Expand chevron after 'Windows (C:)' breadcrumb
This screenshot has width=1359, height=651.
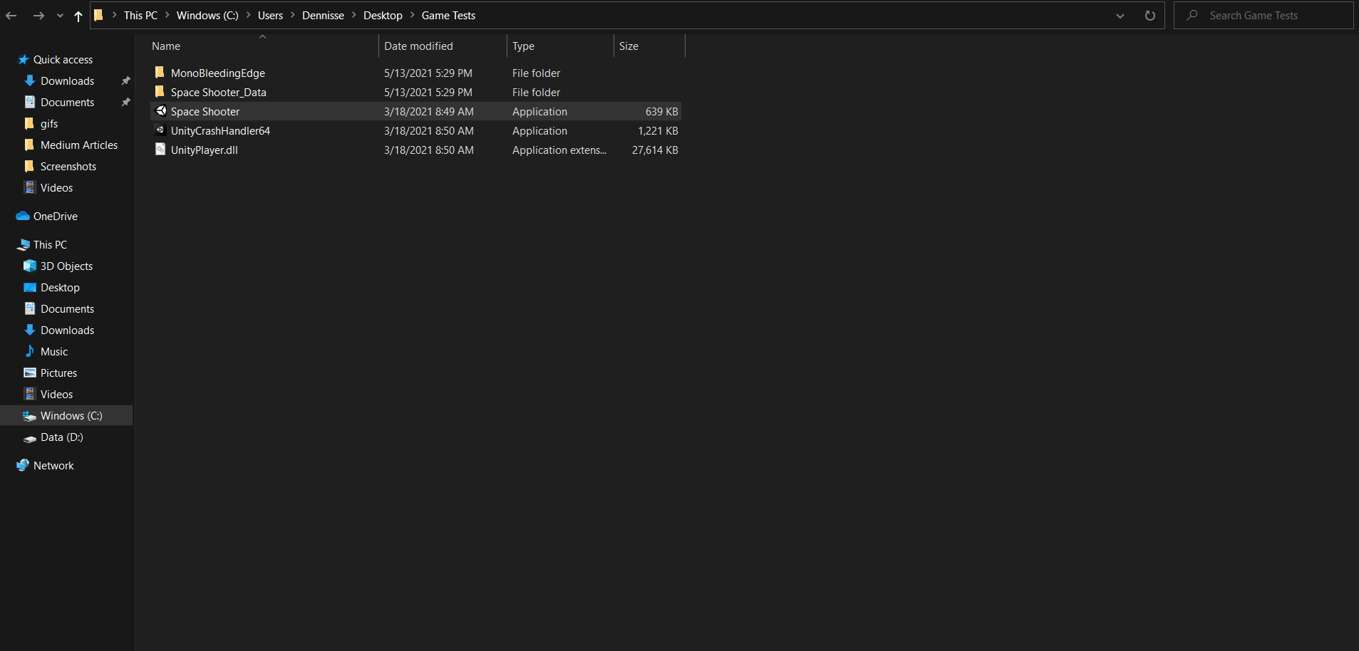[248, 15]
